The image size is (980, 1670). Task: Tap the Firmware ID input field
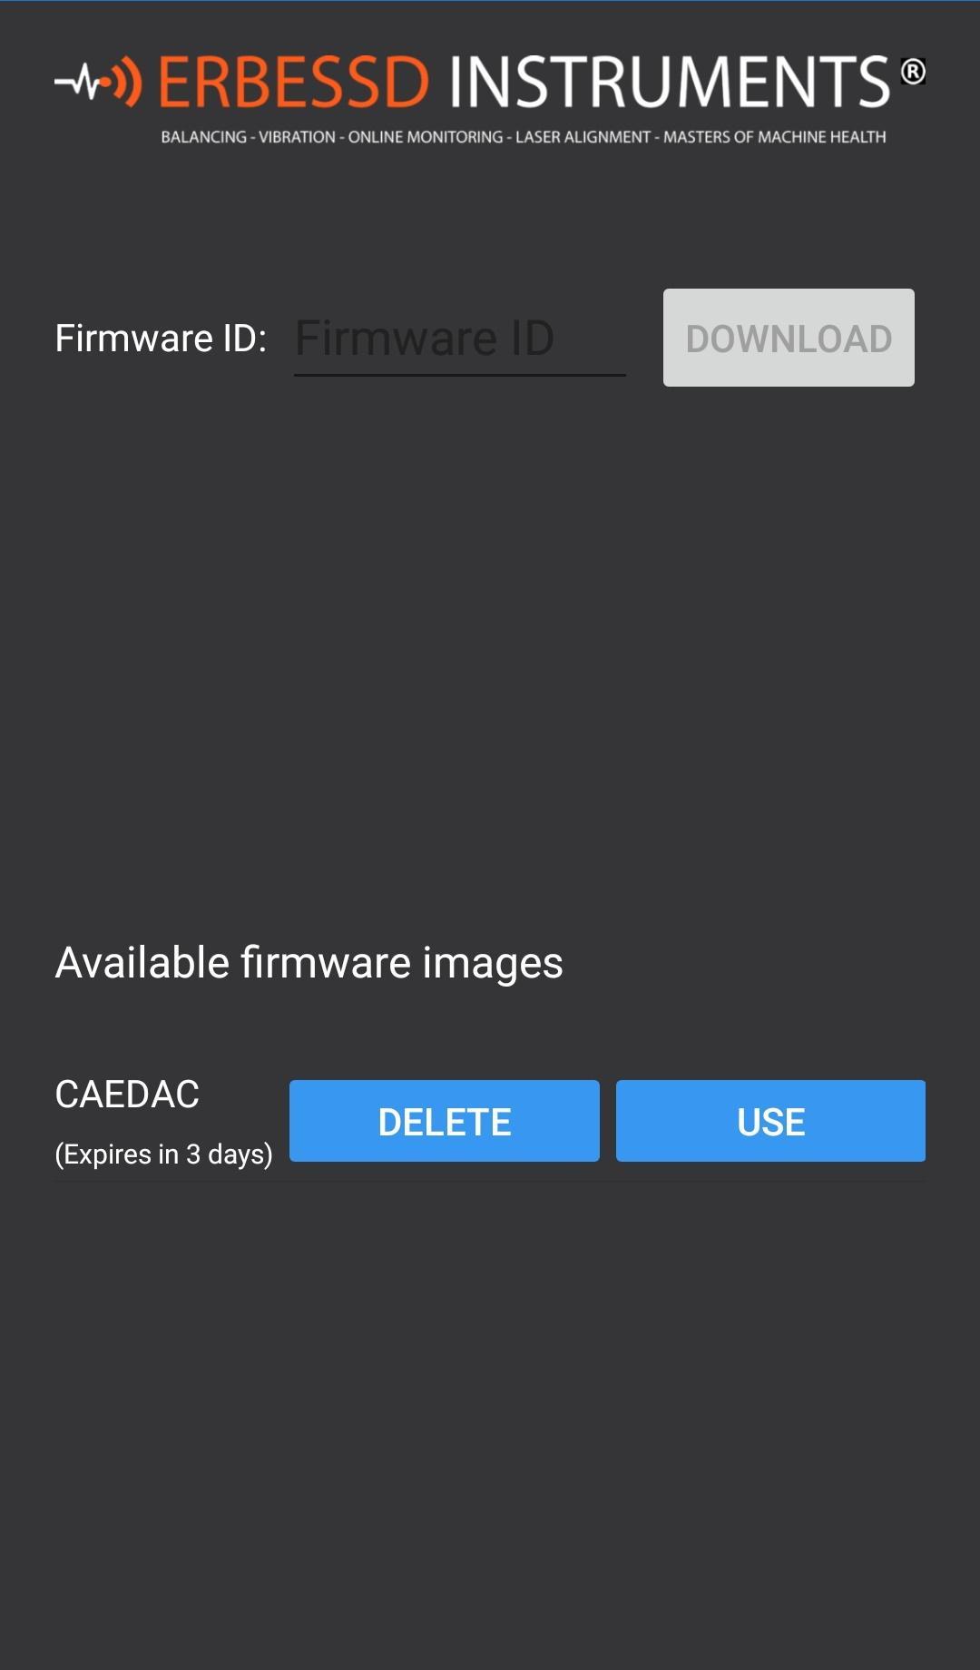pyautogui.click(x=460, y=339)
